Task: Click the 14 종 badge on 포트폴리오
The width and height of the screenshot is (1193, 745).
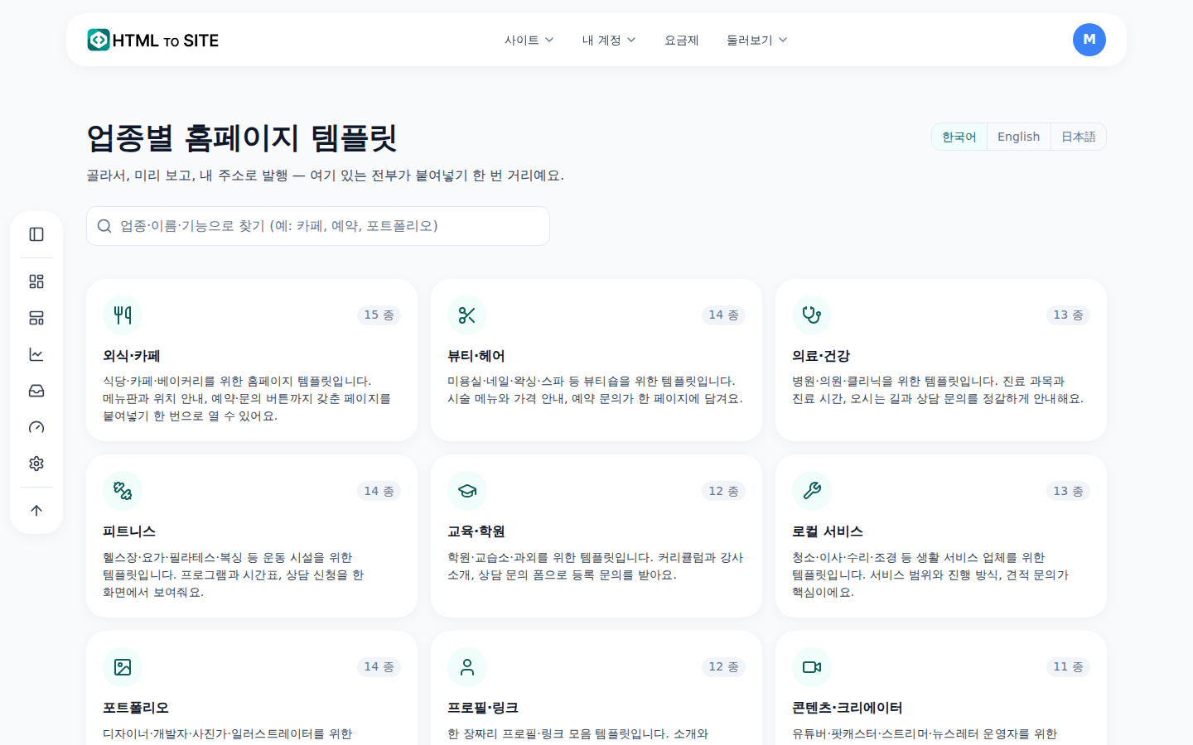Action: tap(379, 667)
